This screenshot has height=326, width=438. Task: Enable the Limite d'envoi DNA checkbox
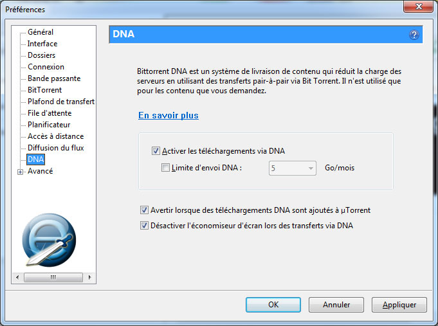pos(165,168)
